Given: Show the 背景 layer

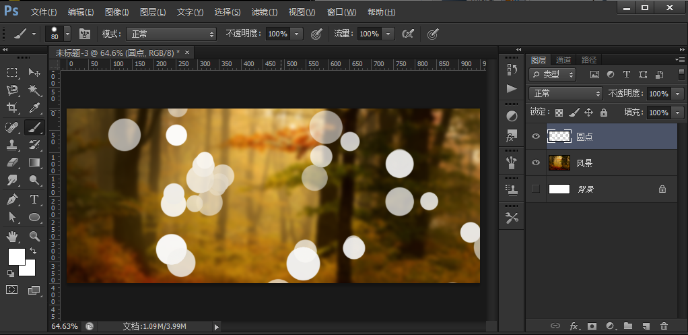Looking at the screenshot, I should click(536, 189).
